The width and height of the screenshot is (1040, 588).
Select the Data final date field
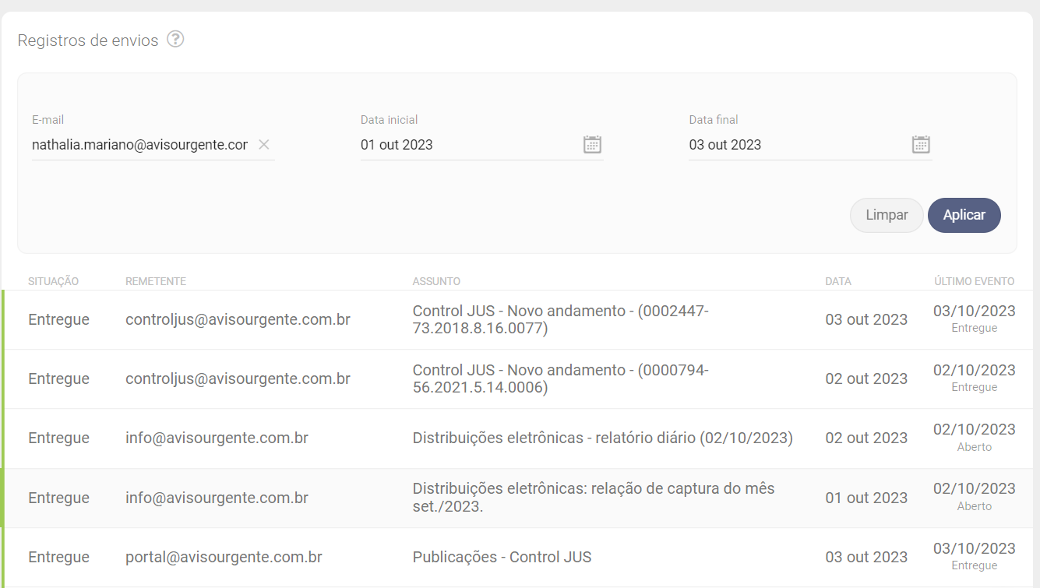795,145
